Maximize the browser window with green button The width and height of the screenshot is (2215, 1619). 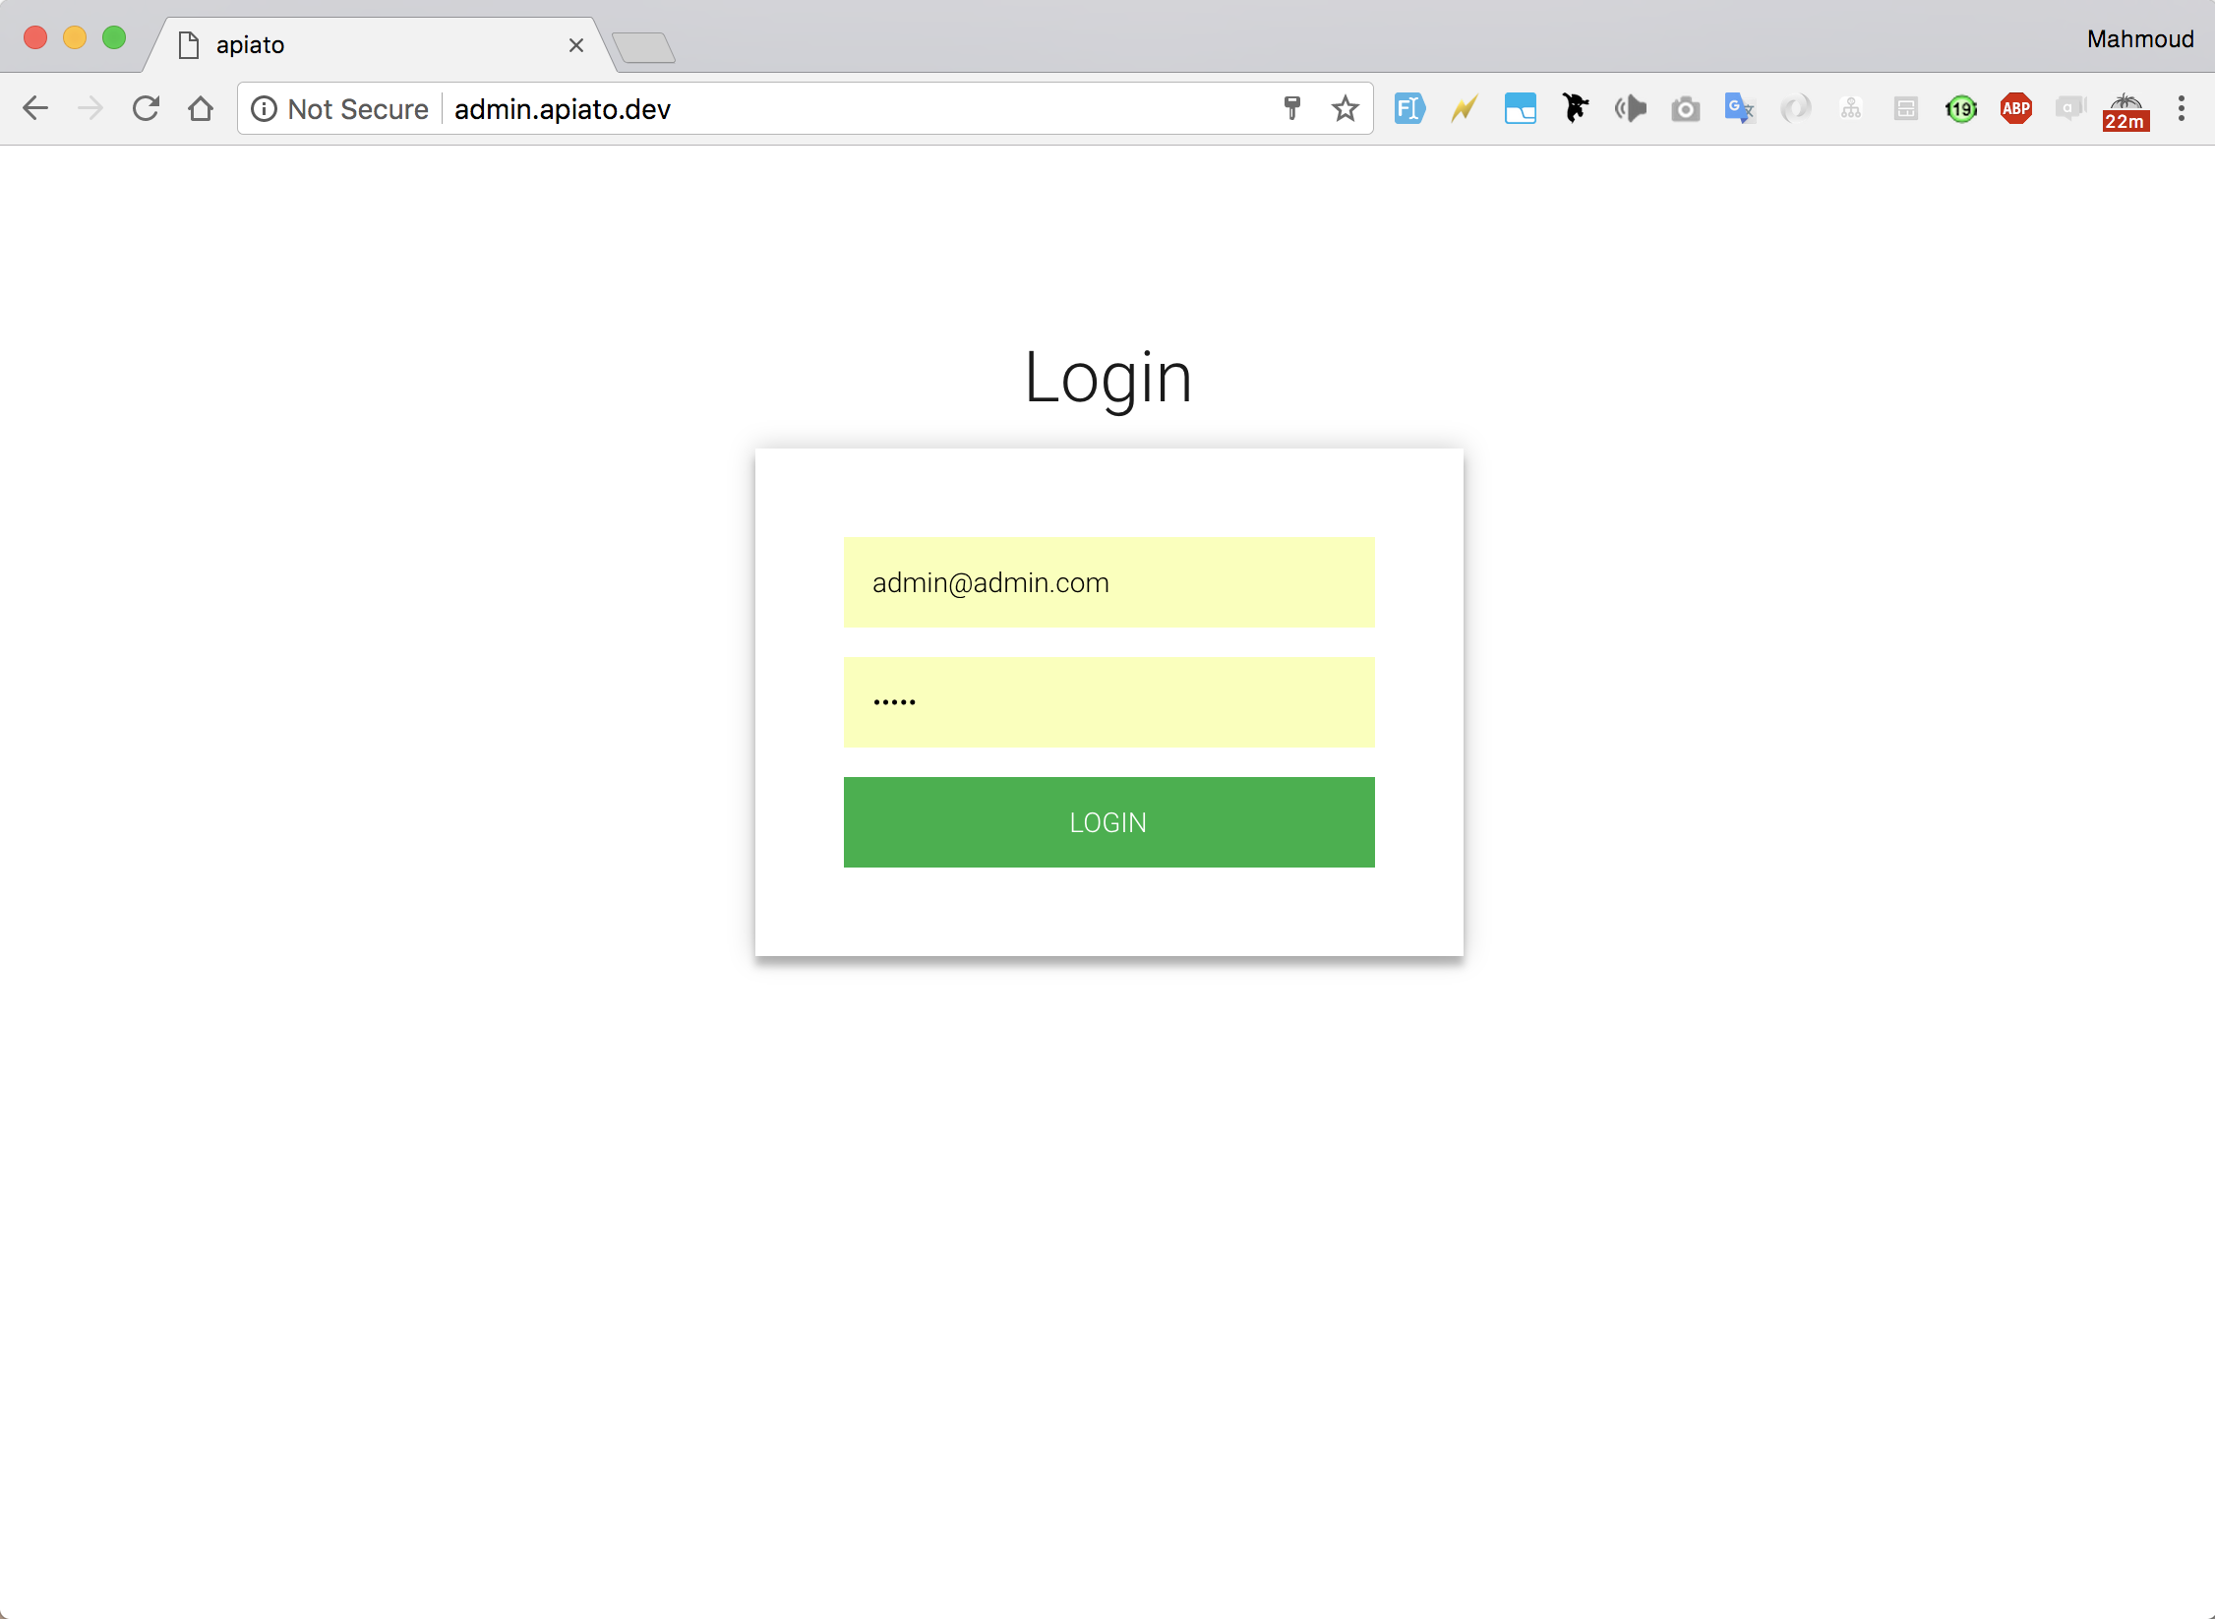coord(114,37)
